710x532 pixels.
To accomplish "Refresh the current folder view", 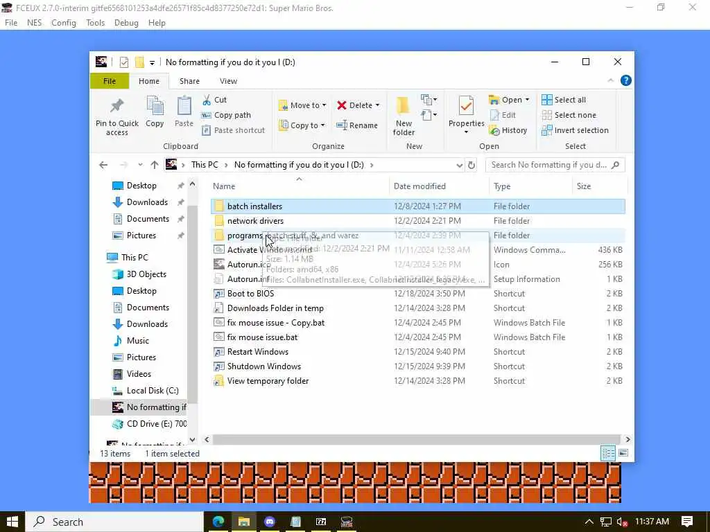I will (x=471, y=165).
